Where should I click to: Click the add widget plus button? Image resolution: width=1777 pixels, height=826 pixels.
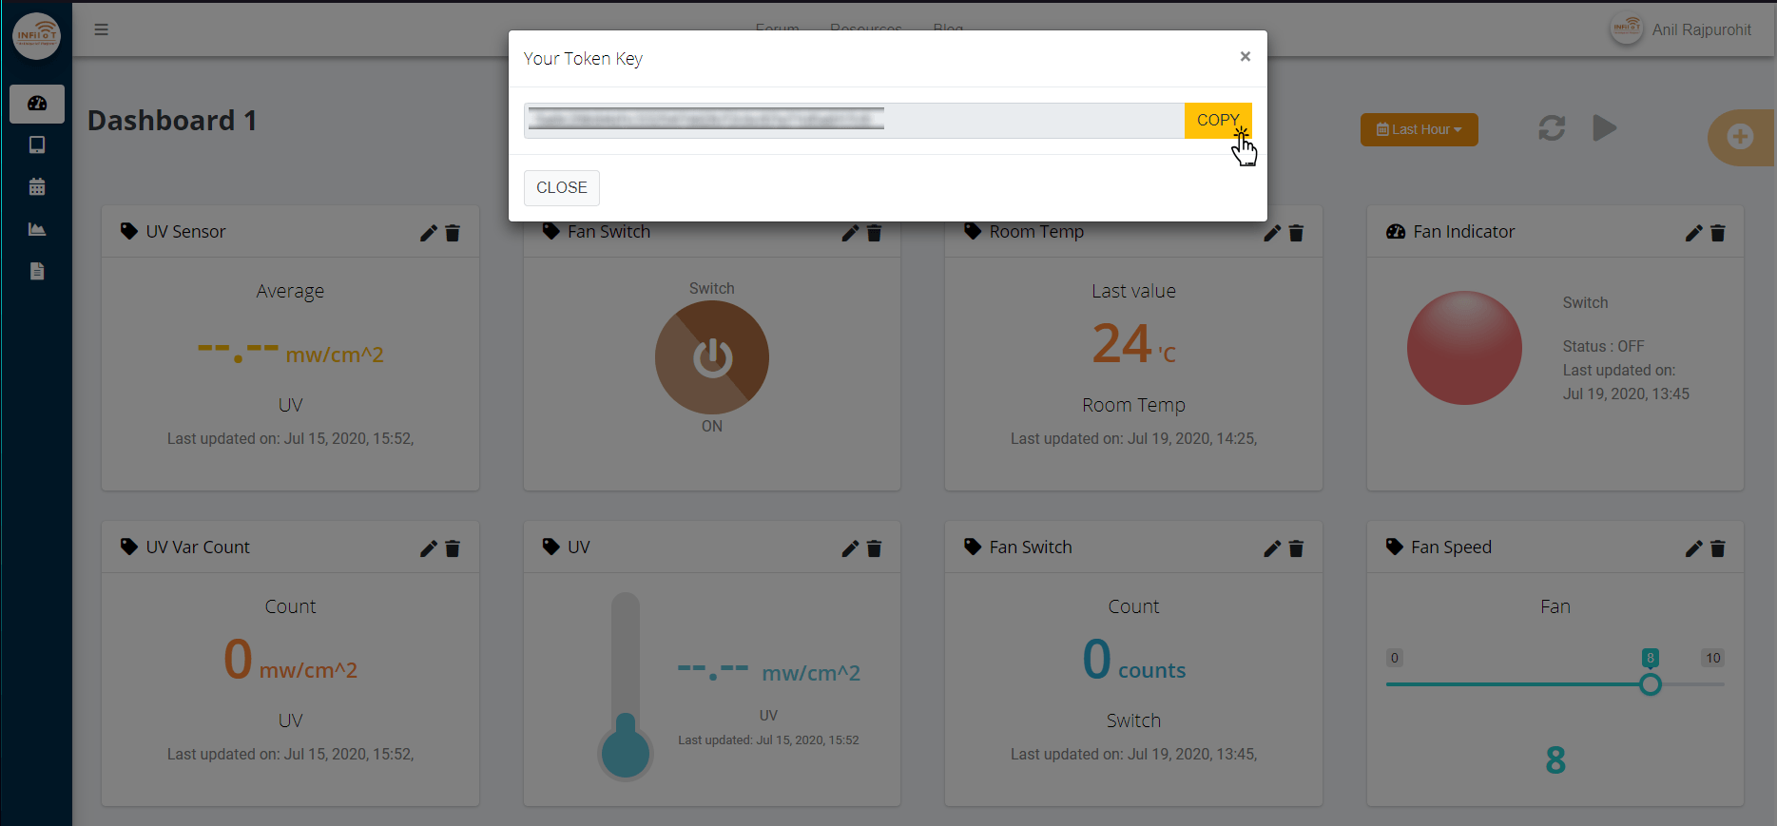(1740, 137)
